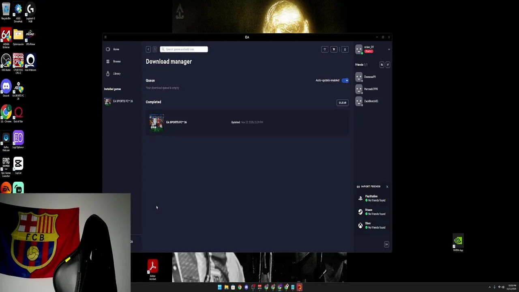The image size is (519, 292).
Task: Toggle the hide friends eye icon
Action: pyautogui.click(x=382, y=64)
